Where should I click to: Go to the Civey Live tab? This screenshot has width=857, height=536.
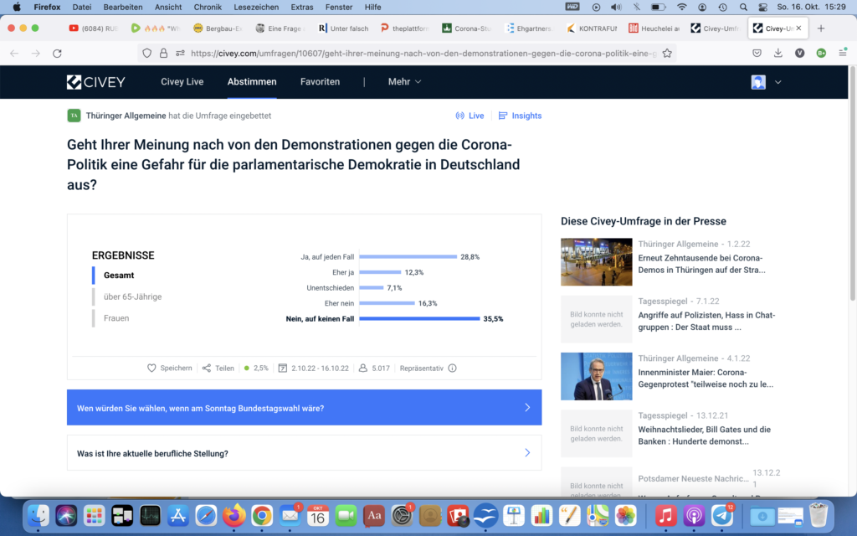(182, 82)
